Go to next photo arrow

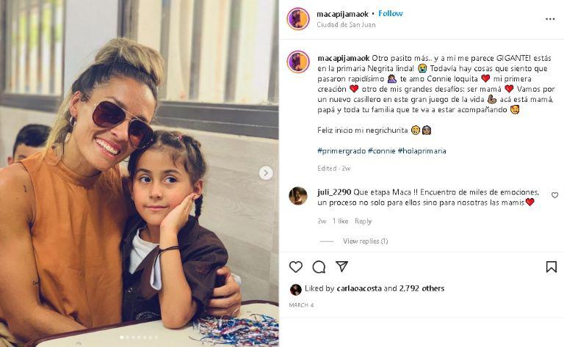(x=266, y=173)
